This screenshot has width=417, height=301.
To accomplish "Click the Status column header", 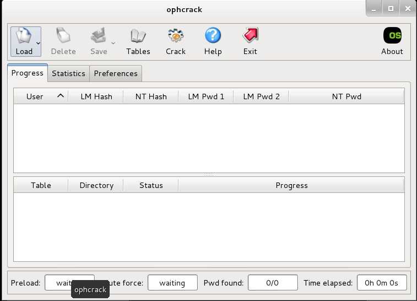I will [151, 185].
